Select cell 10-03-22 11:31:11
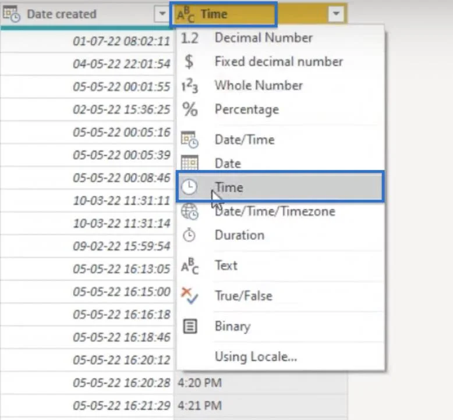Viewport: 453px width, 420px height. (x=87, y=201)
